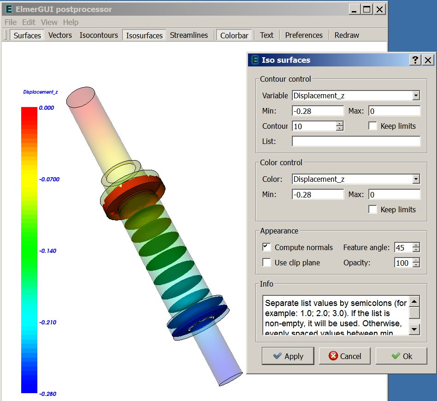Viewport: 437px width, 401px height.
Task: Decrease the Opacity value
Action: point(416,265)
